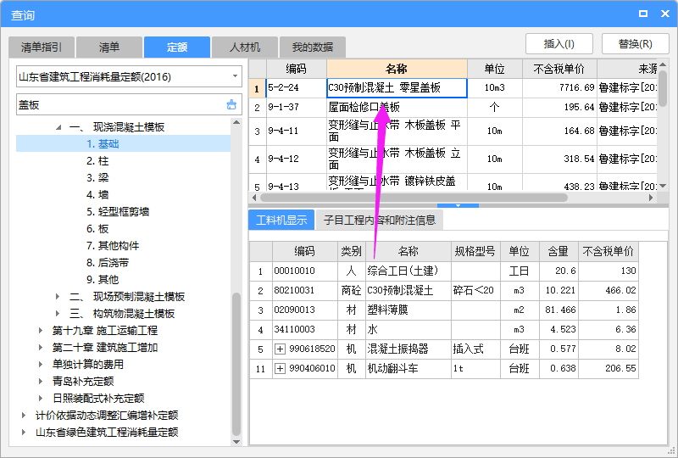Expand 单独计算的费用 node
The height and width of the screenshot is (458, 678).
click(x=41, y=364)
